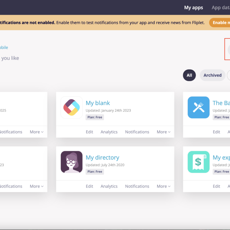Screen dimensions: 230x230
Task: Click Analytics on My blank card
Action: 109,132
